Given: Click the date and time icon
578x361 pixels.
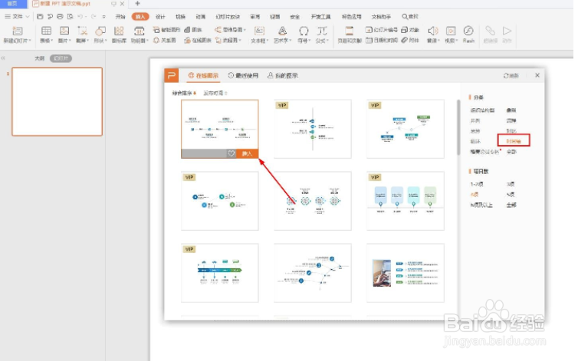Looking at the screenshot, I should point(369,40).
